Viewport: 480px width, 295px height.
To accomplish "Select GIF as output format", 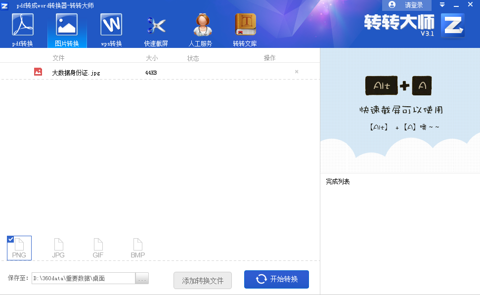I will tap(98, 248).
